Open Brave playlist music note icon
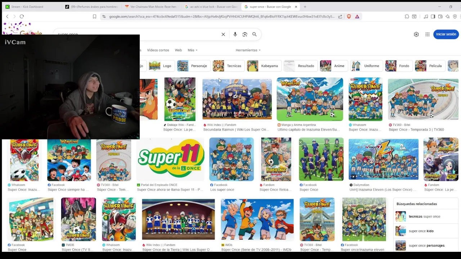 click(426, 17)
